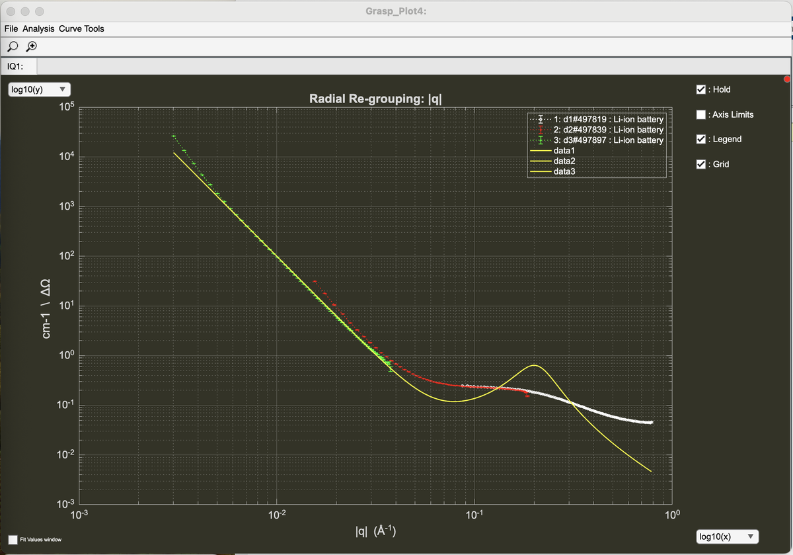The width and height of the screenshot is (793, 555).
Task: Tick the Fit Values window checkbox
Action: point(13,540)
